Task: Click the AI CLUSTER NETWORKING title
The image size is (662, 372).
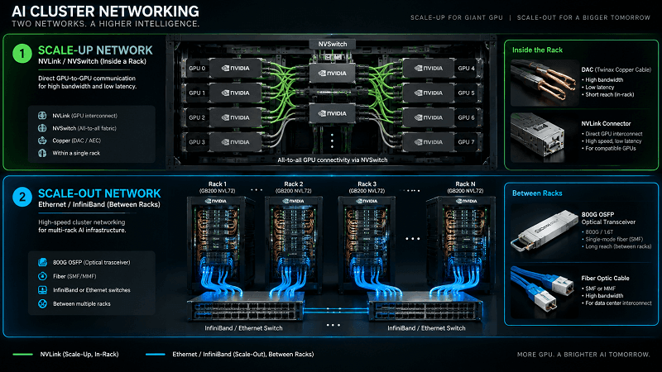Action: pos(106,11)
